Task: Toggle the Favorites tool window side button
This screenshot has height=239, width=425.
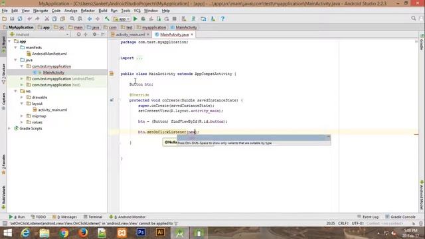Action: 3,164
